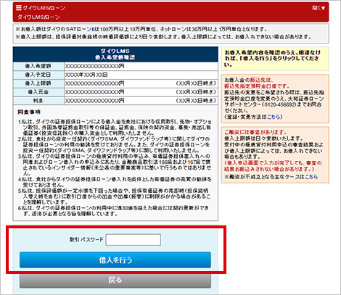
Task: Click the 同意事項 heading
Action: coord(29,112)
